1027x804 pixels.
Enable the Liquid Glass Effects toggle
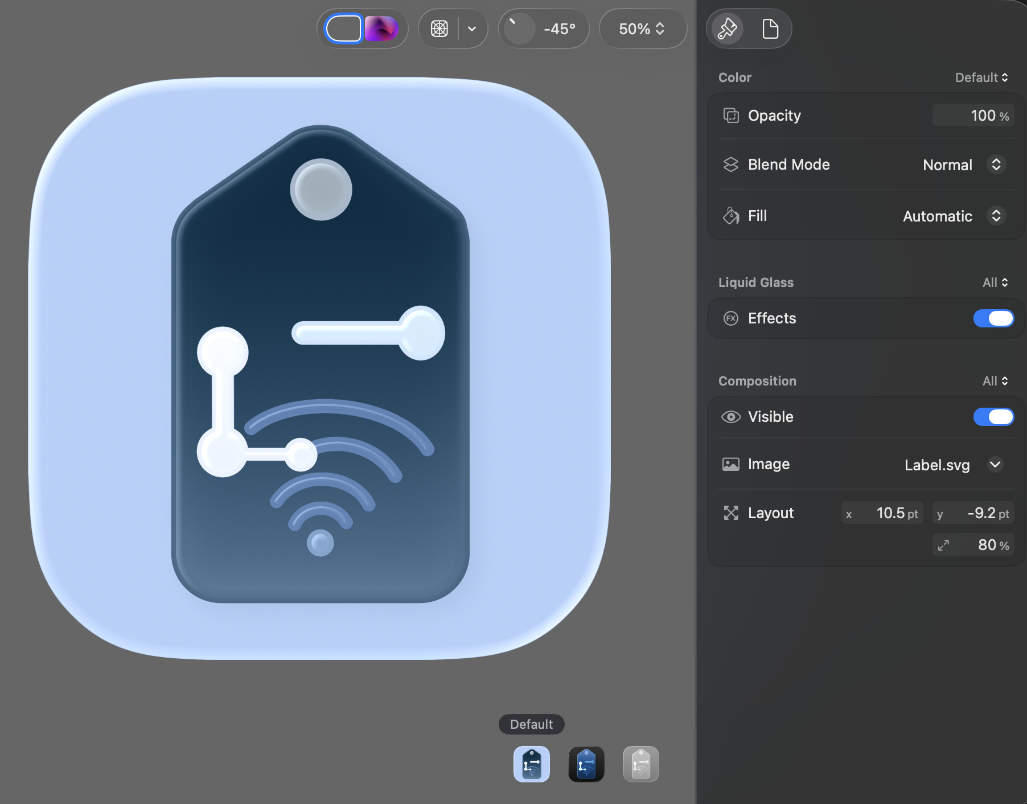[993, 318]
